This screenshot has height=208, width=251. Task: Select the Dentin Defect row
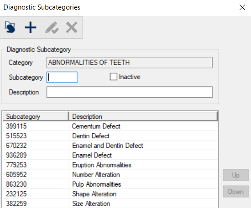pos(110,136)
